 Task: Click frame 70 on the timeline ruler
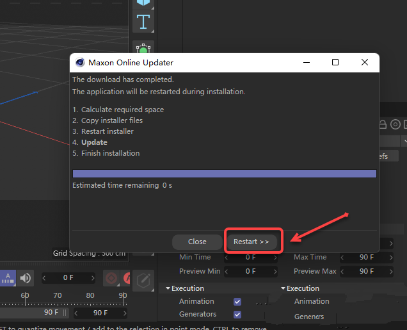click(x=58, y=295)
